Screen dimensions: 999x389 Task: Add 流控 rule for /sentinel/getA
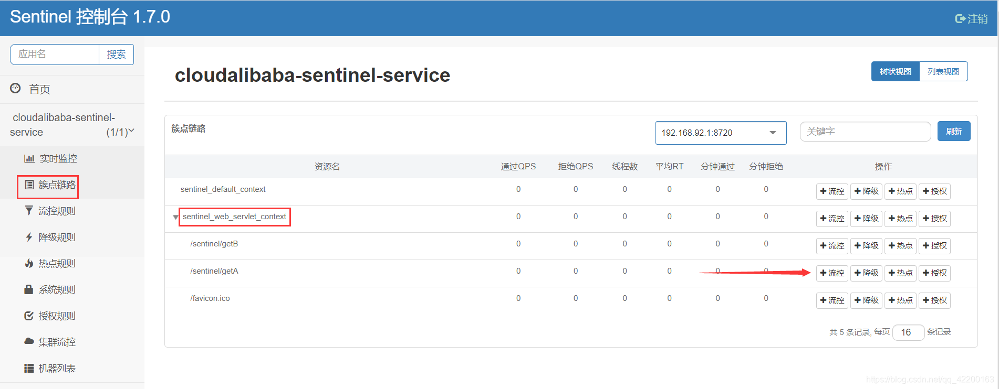pos(832,273)
